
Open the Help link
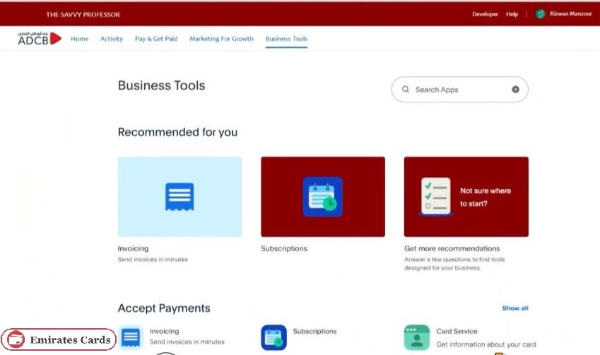(x=512, y=14)
